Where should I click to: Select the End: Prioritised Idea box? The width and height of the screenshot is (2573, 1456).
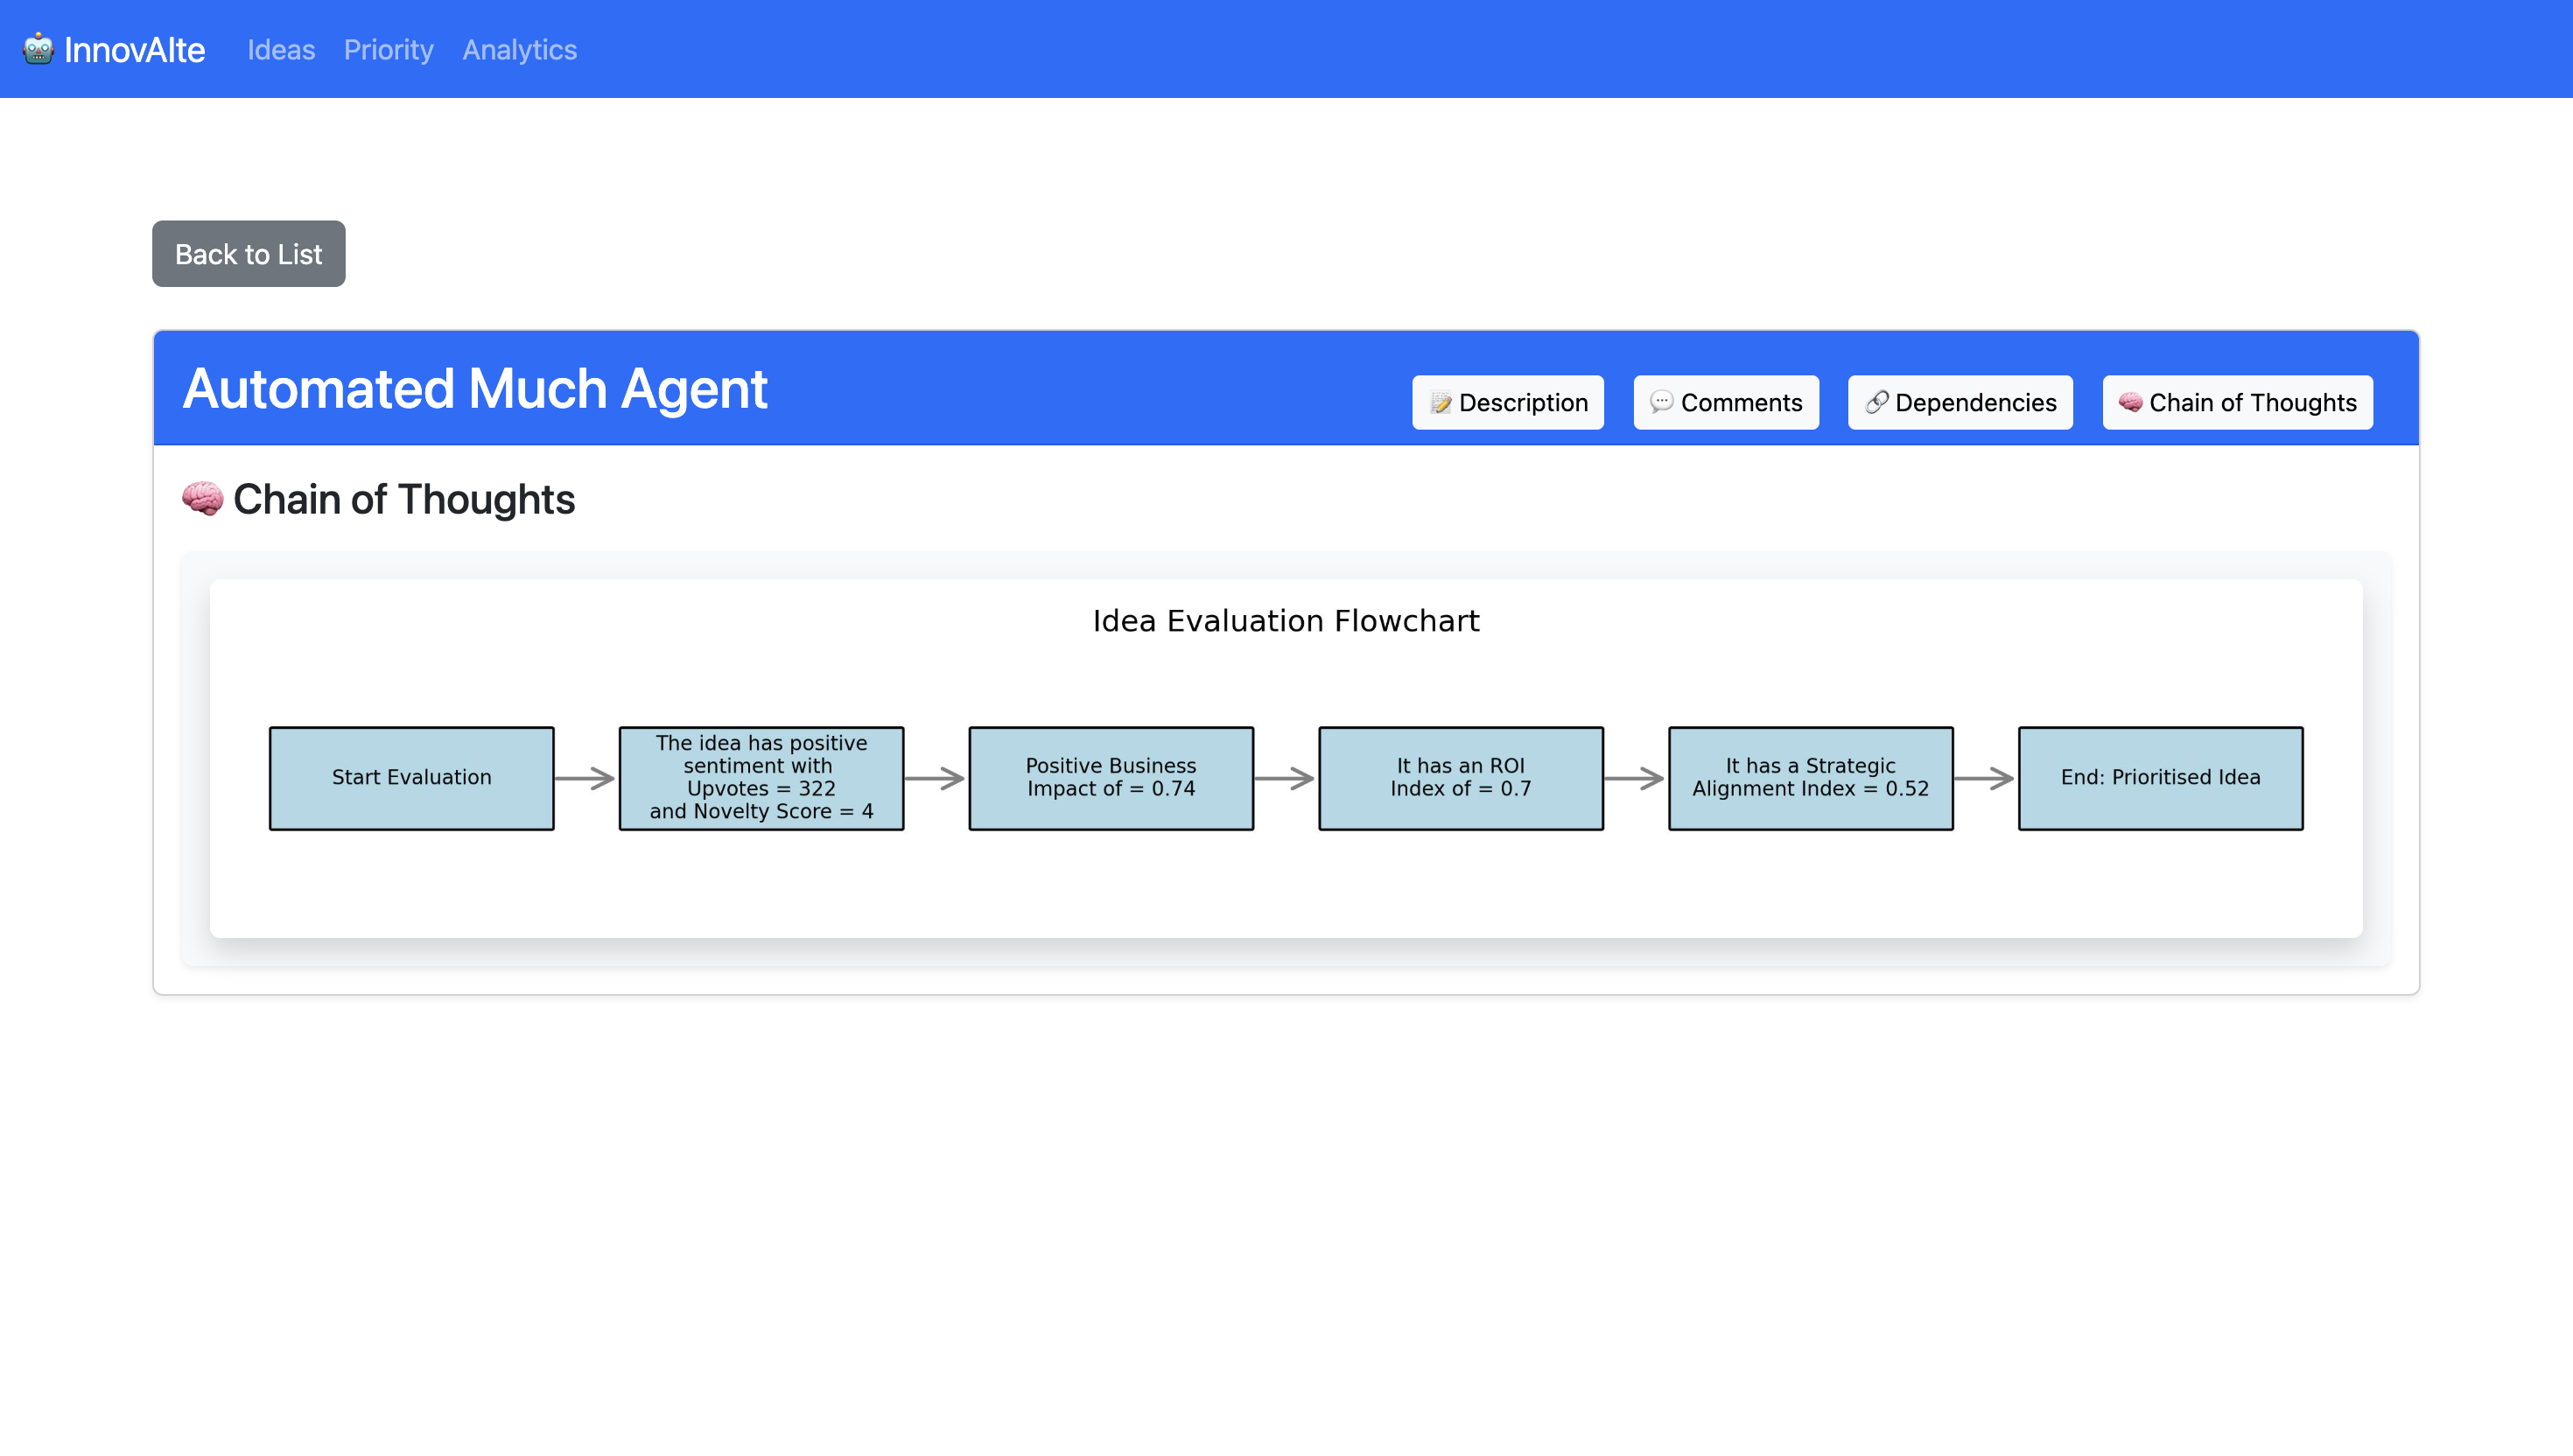tap(2160, 778)
